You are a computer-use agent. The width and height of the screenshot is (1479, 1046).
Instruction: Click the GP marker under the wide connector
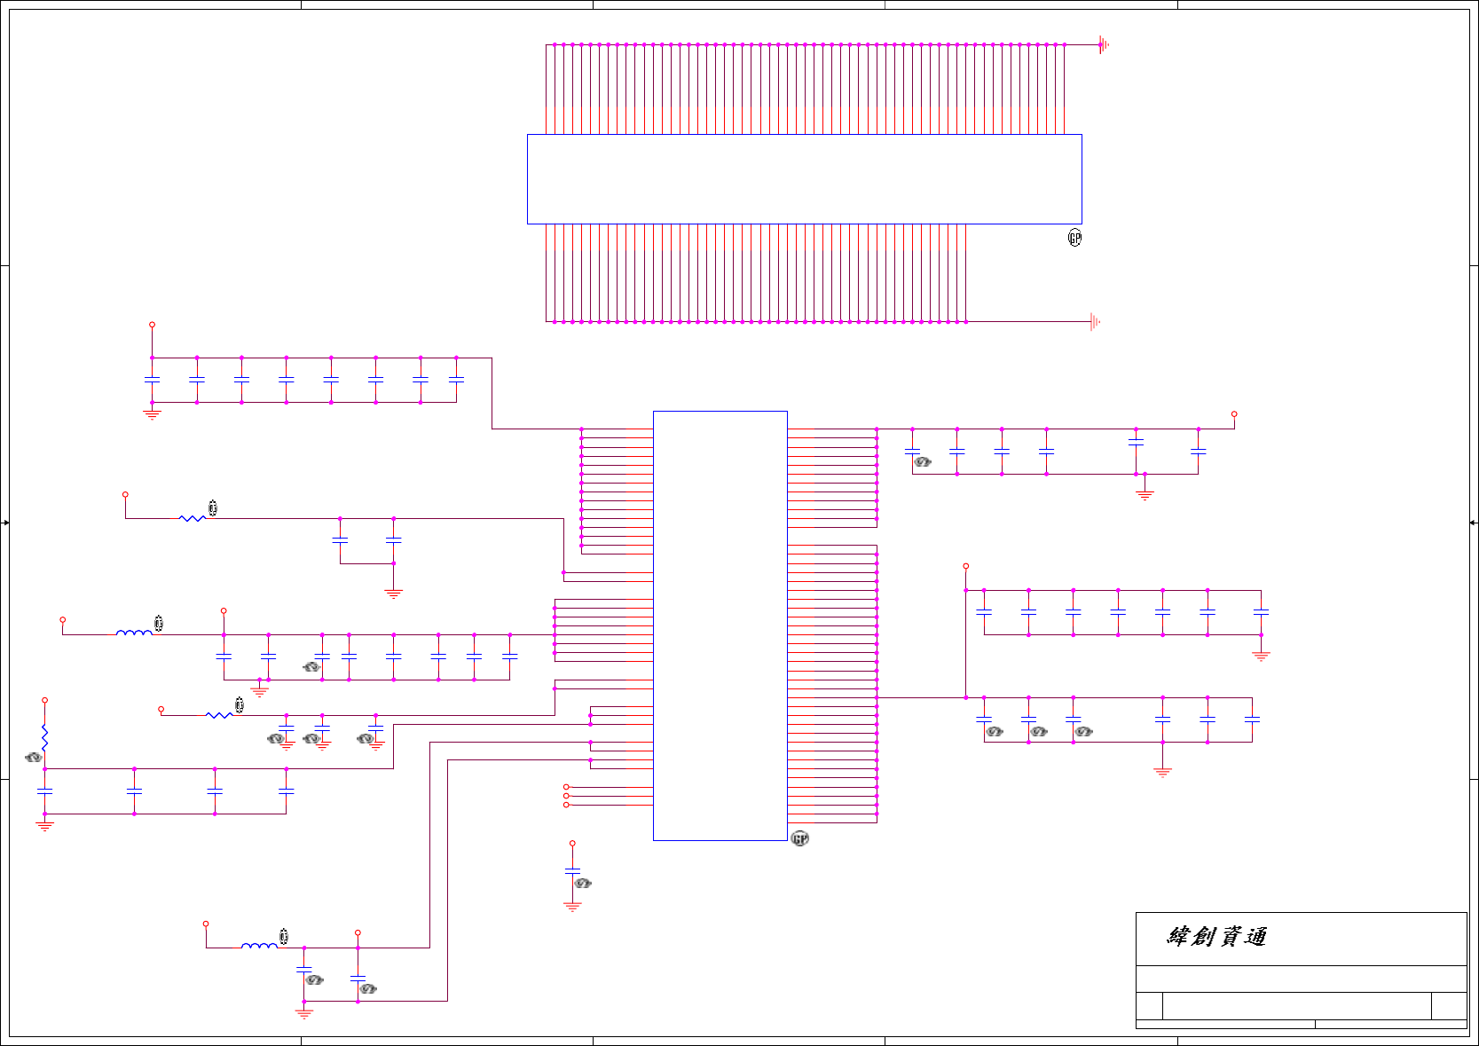click(1074, 238)
